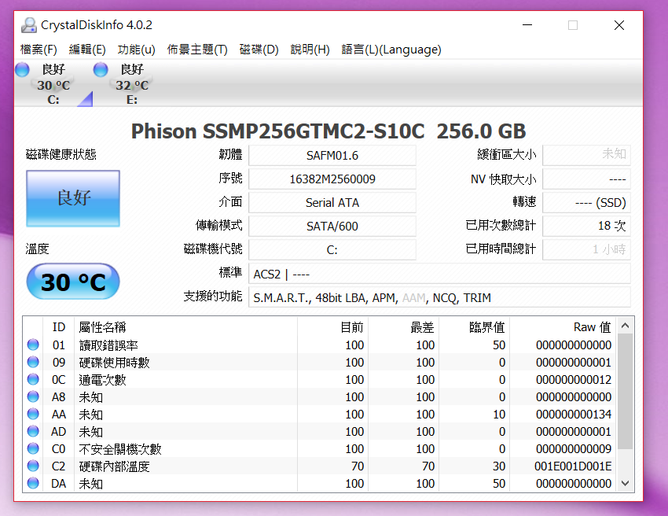Viewport: 668px width, 516px height.
Task: Click the 30 °C temperature button
Action: pos(73,282)
